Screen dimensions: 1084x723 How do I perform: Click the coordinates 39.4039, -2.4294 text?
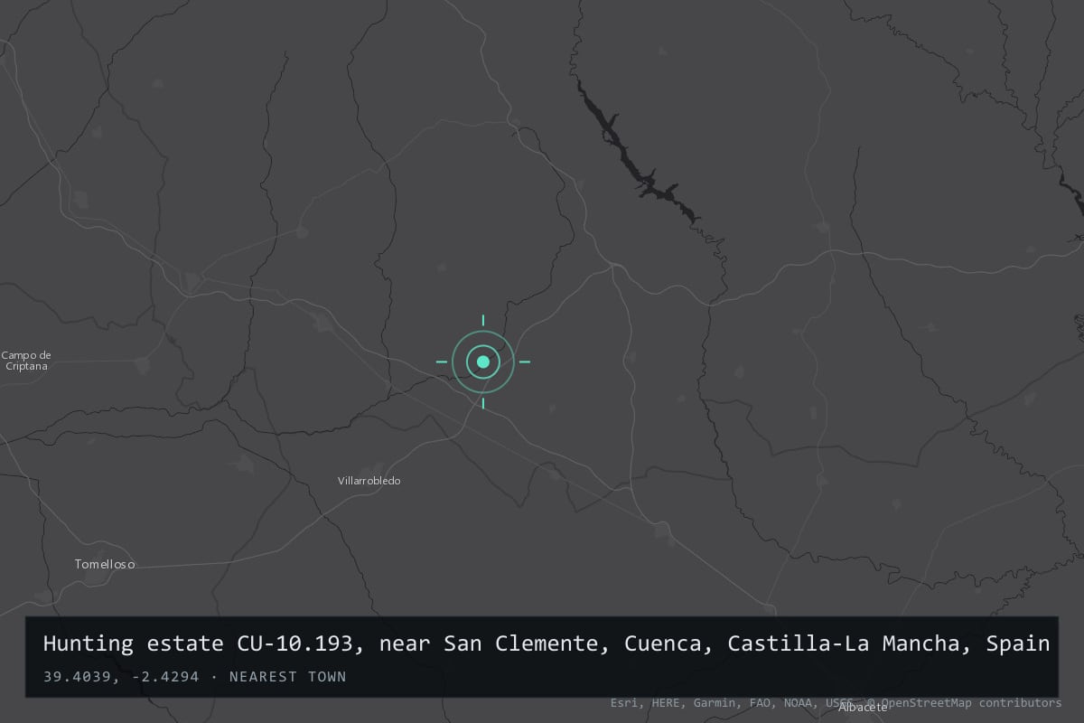(121, 677)
